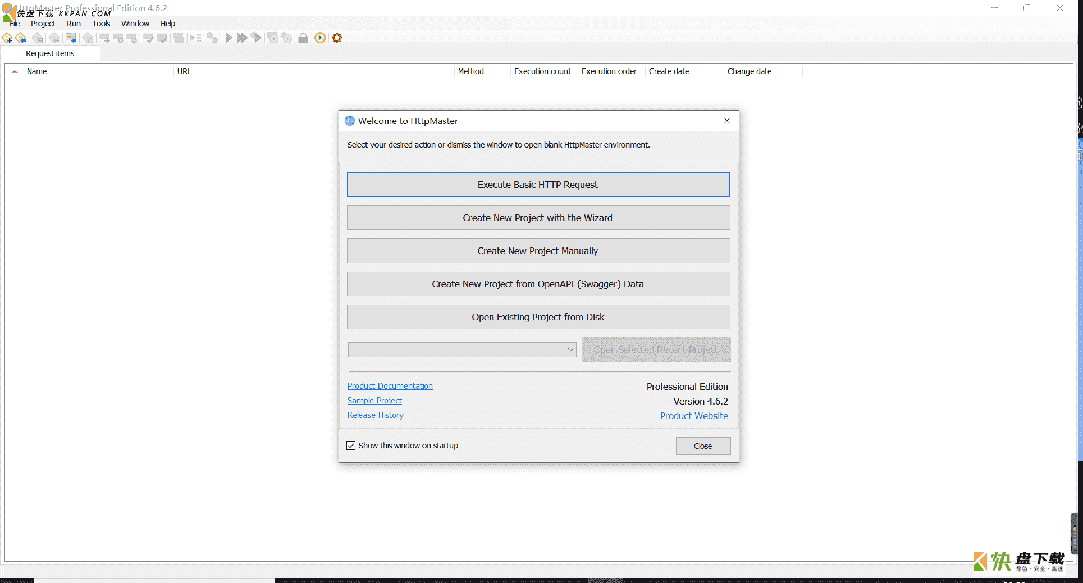
Task: Click the grayed save project icon with disk
Action: tap(38, 38)
